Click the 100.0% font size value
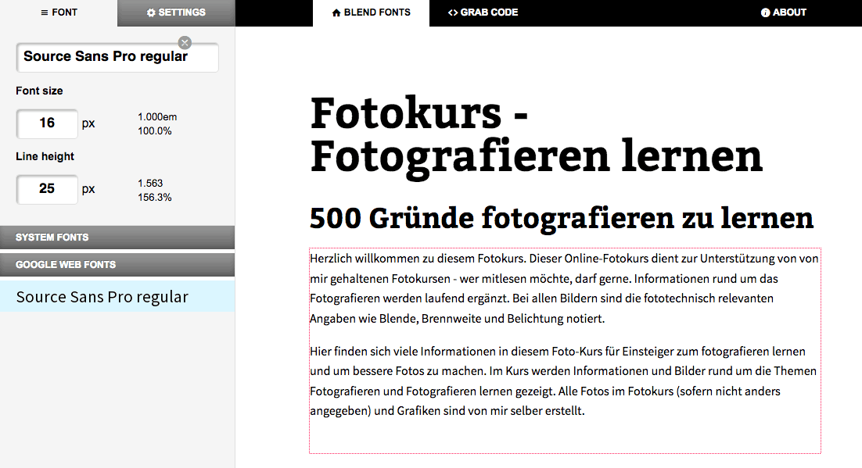 pyautogui.click(x=154, y=131)
